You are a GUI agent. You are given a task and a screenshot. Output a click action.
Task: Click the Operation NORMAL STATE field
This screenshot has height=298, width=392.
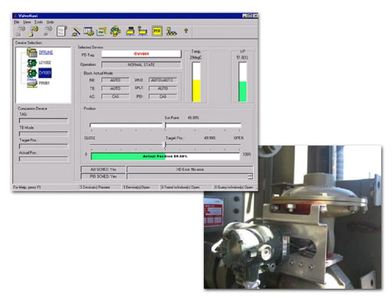tap(141, 65)
